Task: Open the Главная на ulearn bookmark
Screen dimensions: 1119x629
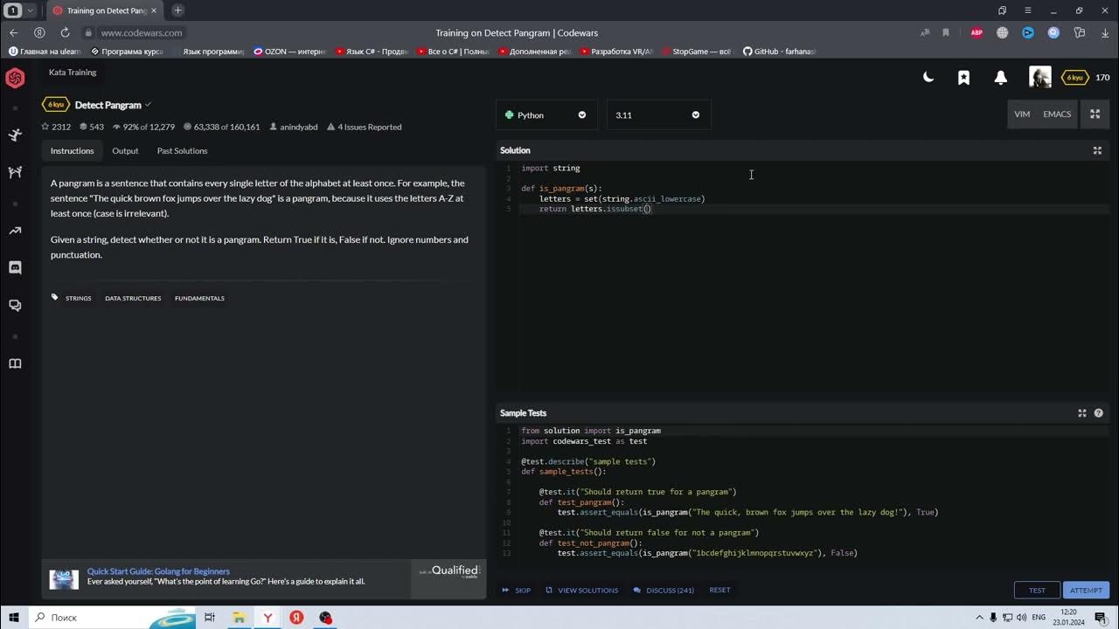Action: [x=45, y=52]
